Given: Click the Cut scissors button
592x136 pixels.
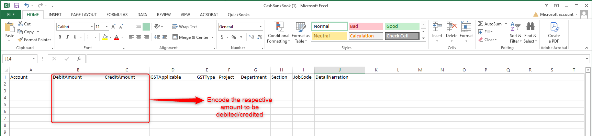Looking at the screenshot, I should click(24, 24).
